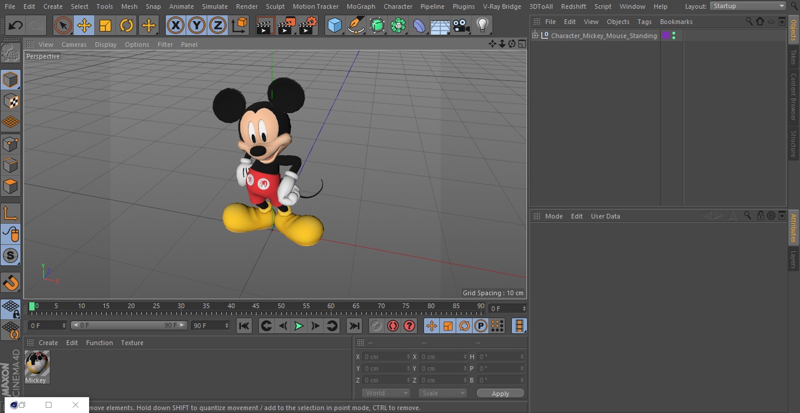The height and width of the screenshot is (413, 800).
Task: Select the Live Selection tool
Action: (63, 25)
